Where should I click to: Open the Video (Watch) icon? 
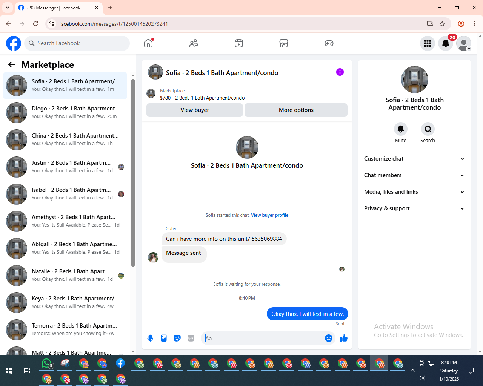pyautogui.click(x=239, y=43)
